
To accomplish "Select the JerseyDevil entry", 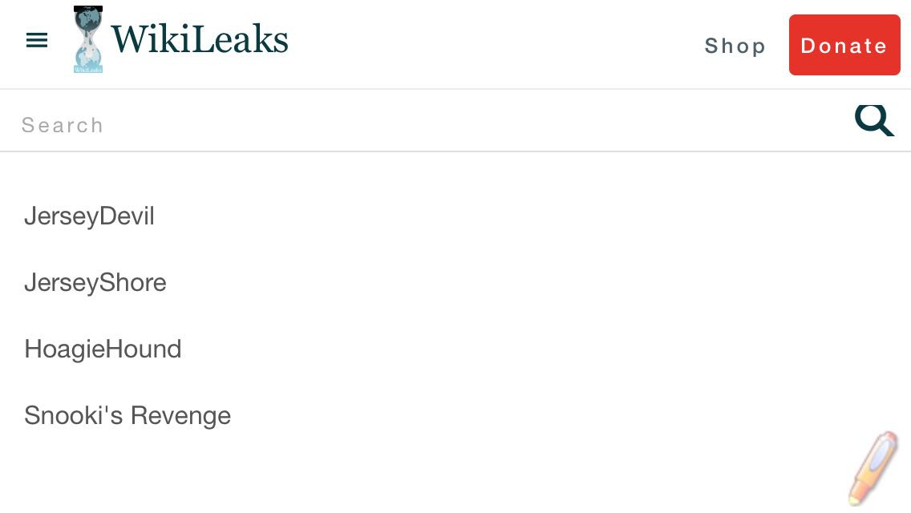I will pos(90,216).
